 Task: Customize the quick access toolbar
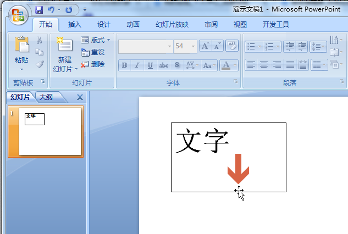click(x=85, y=9)
